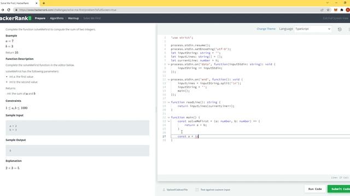Image resolution: width=350 pixels, height=196 pixels.
Task: Click the 'Explanation' heading
Action: pyautogui.click(x=14, y=161)
